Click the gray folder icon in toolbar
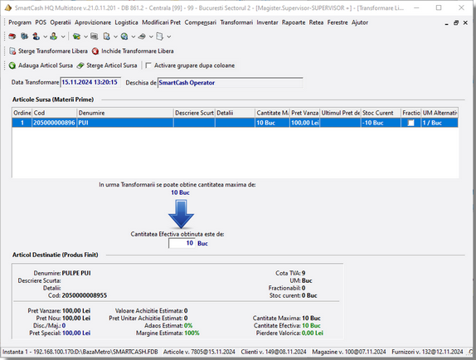The height and width of the screenshot is (360, 476). coord(95,36)
